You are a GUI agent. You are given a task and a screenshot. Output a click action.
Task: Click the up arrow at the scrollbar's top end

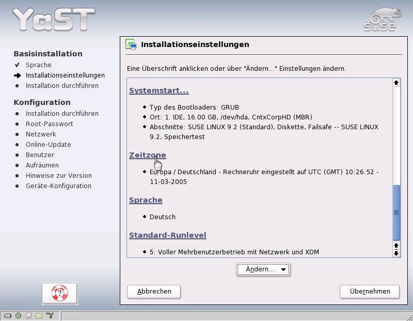(396, 83)
